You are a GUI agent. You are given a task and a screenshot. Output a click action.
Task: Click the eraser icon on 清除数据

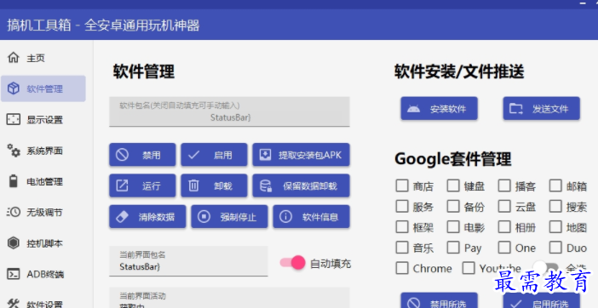[122, 217]
